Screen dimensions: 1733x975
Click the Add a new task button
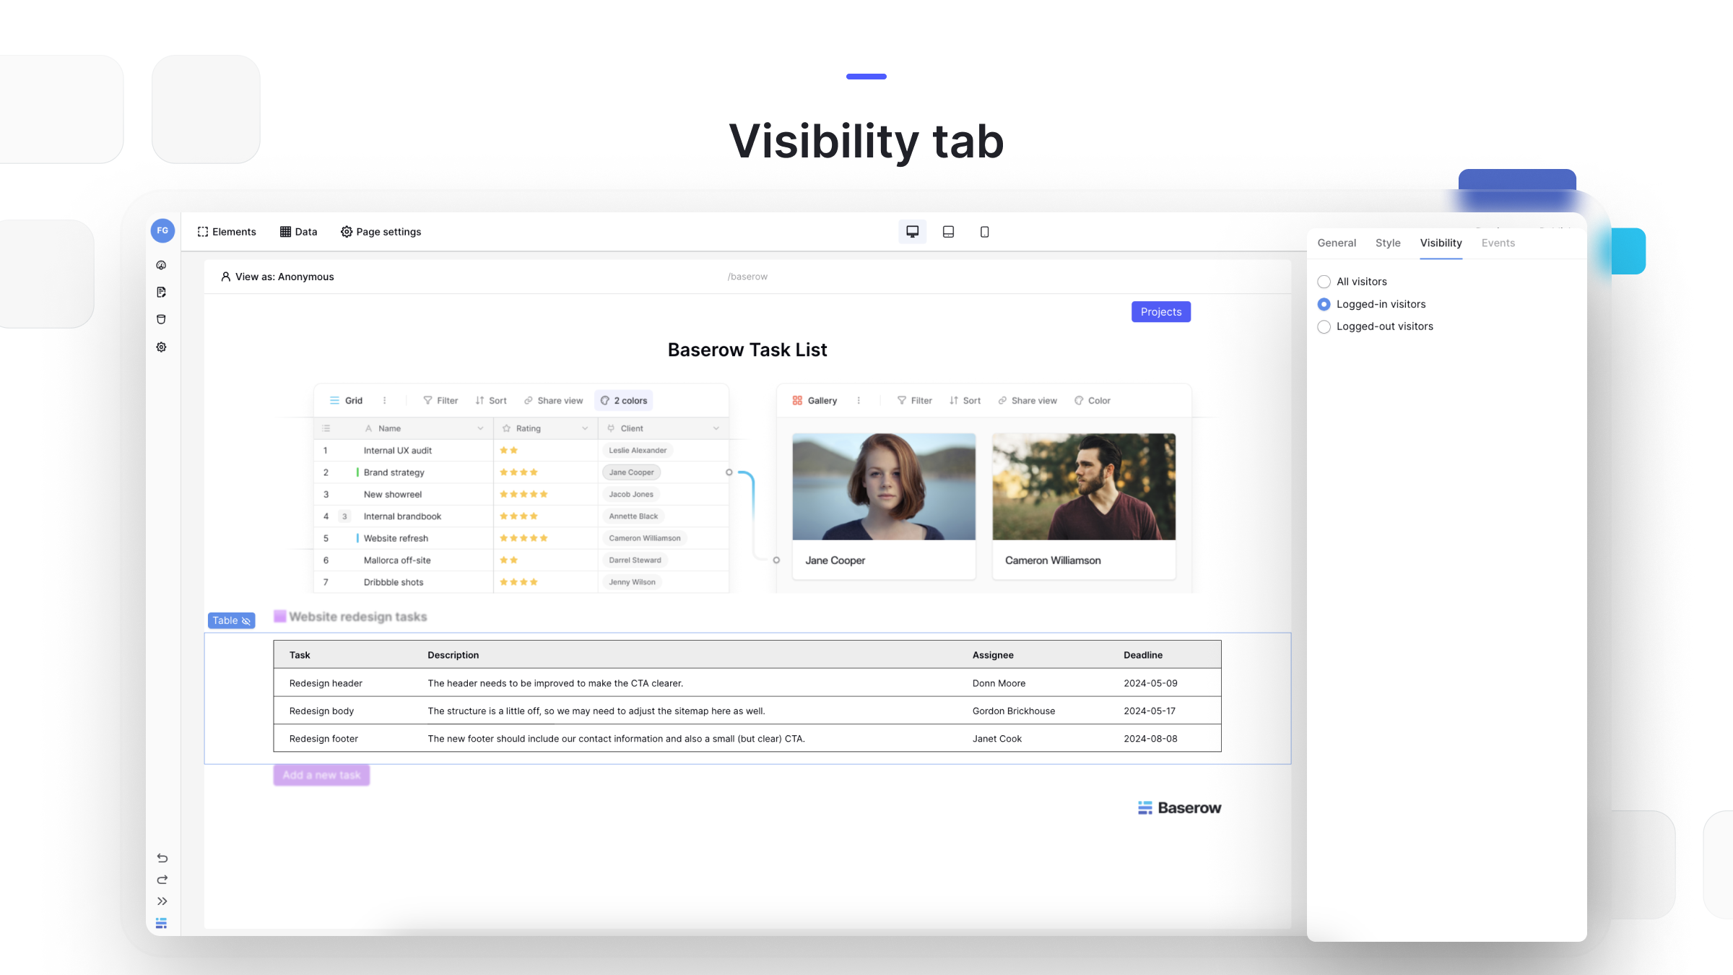321,775
